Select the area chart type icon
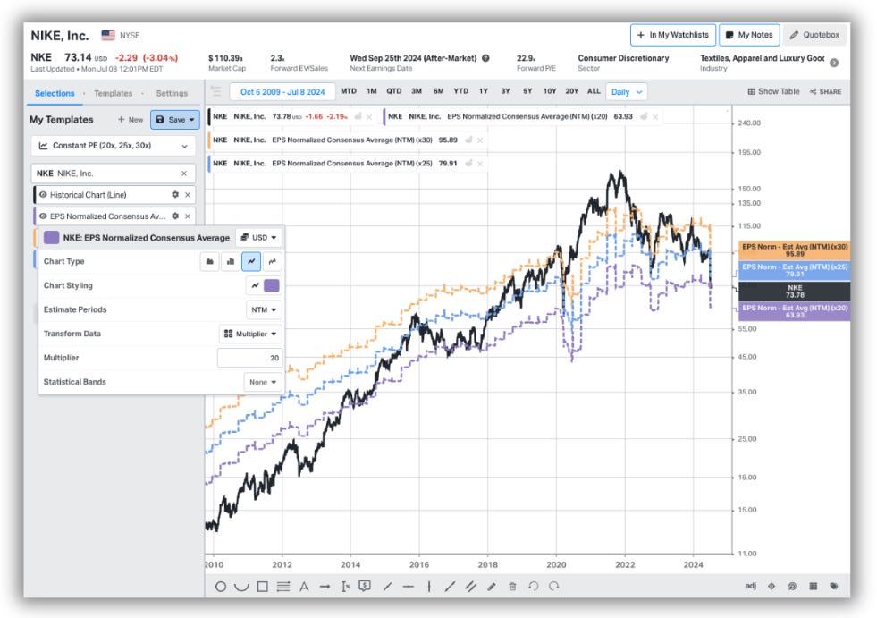Viewport: 877px width, 618px height. (209, 261)
